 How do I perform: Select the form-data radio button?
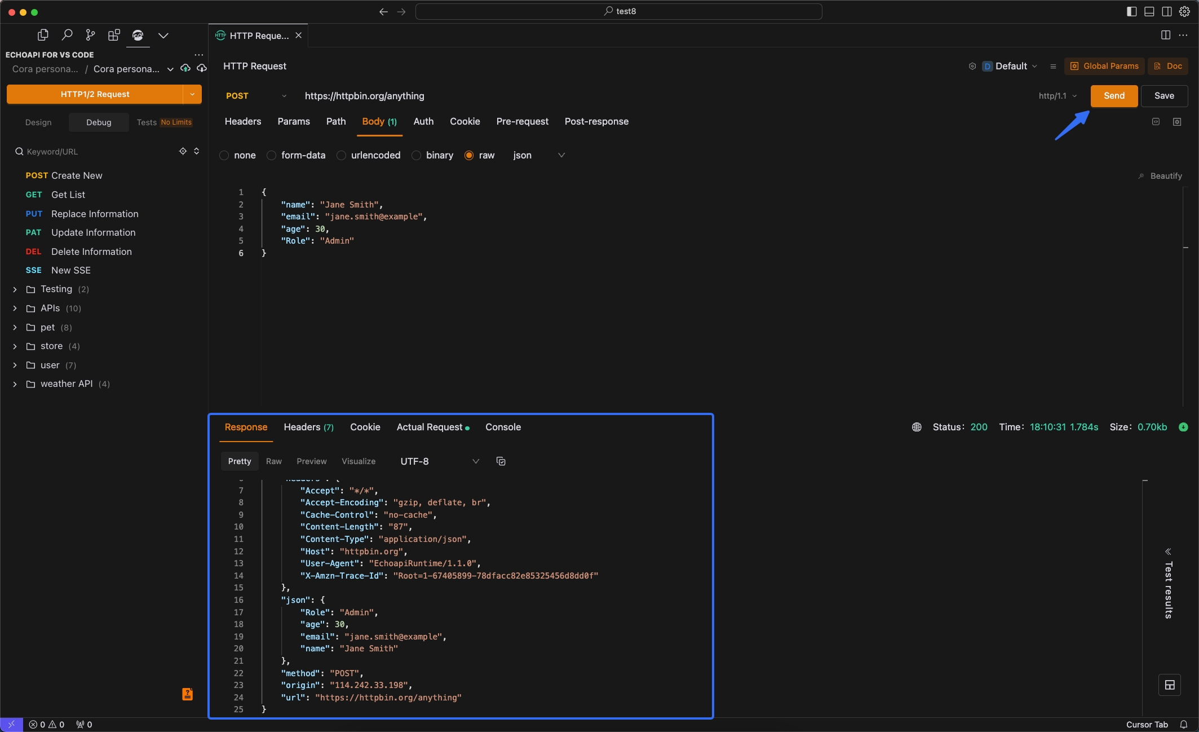tap(272, 155)
